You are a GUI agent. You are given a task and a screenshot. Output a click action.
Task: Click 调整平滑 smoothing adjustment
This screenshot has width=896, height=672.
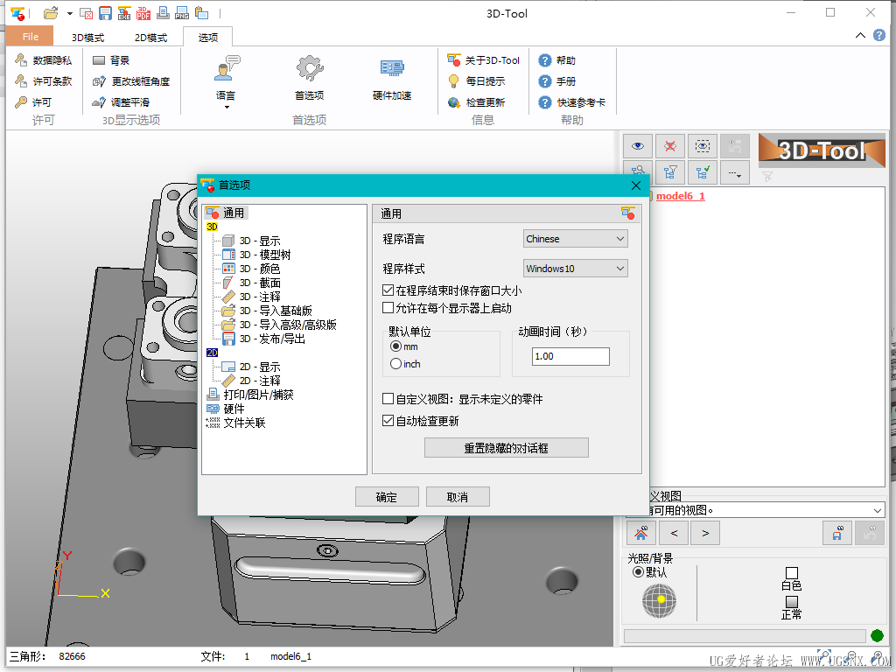[121, 102]
